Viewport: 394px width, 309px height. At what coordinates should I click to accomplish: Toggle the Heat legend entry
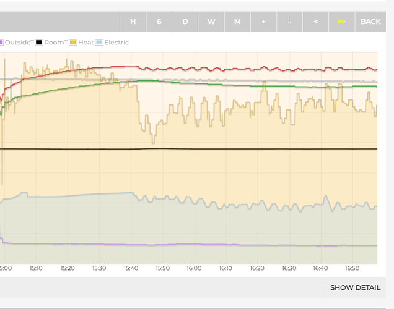pos(85,43)
